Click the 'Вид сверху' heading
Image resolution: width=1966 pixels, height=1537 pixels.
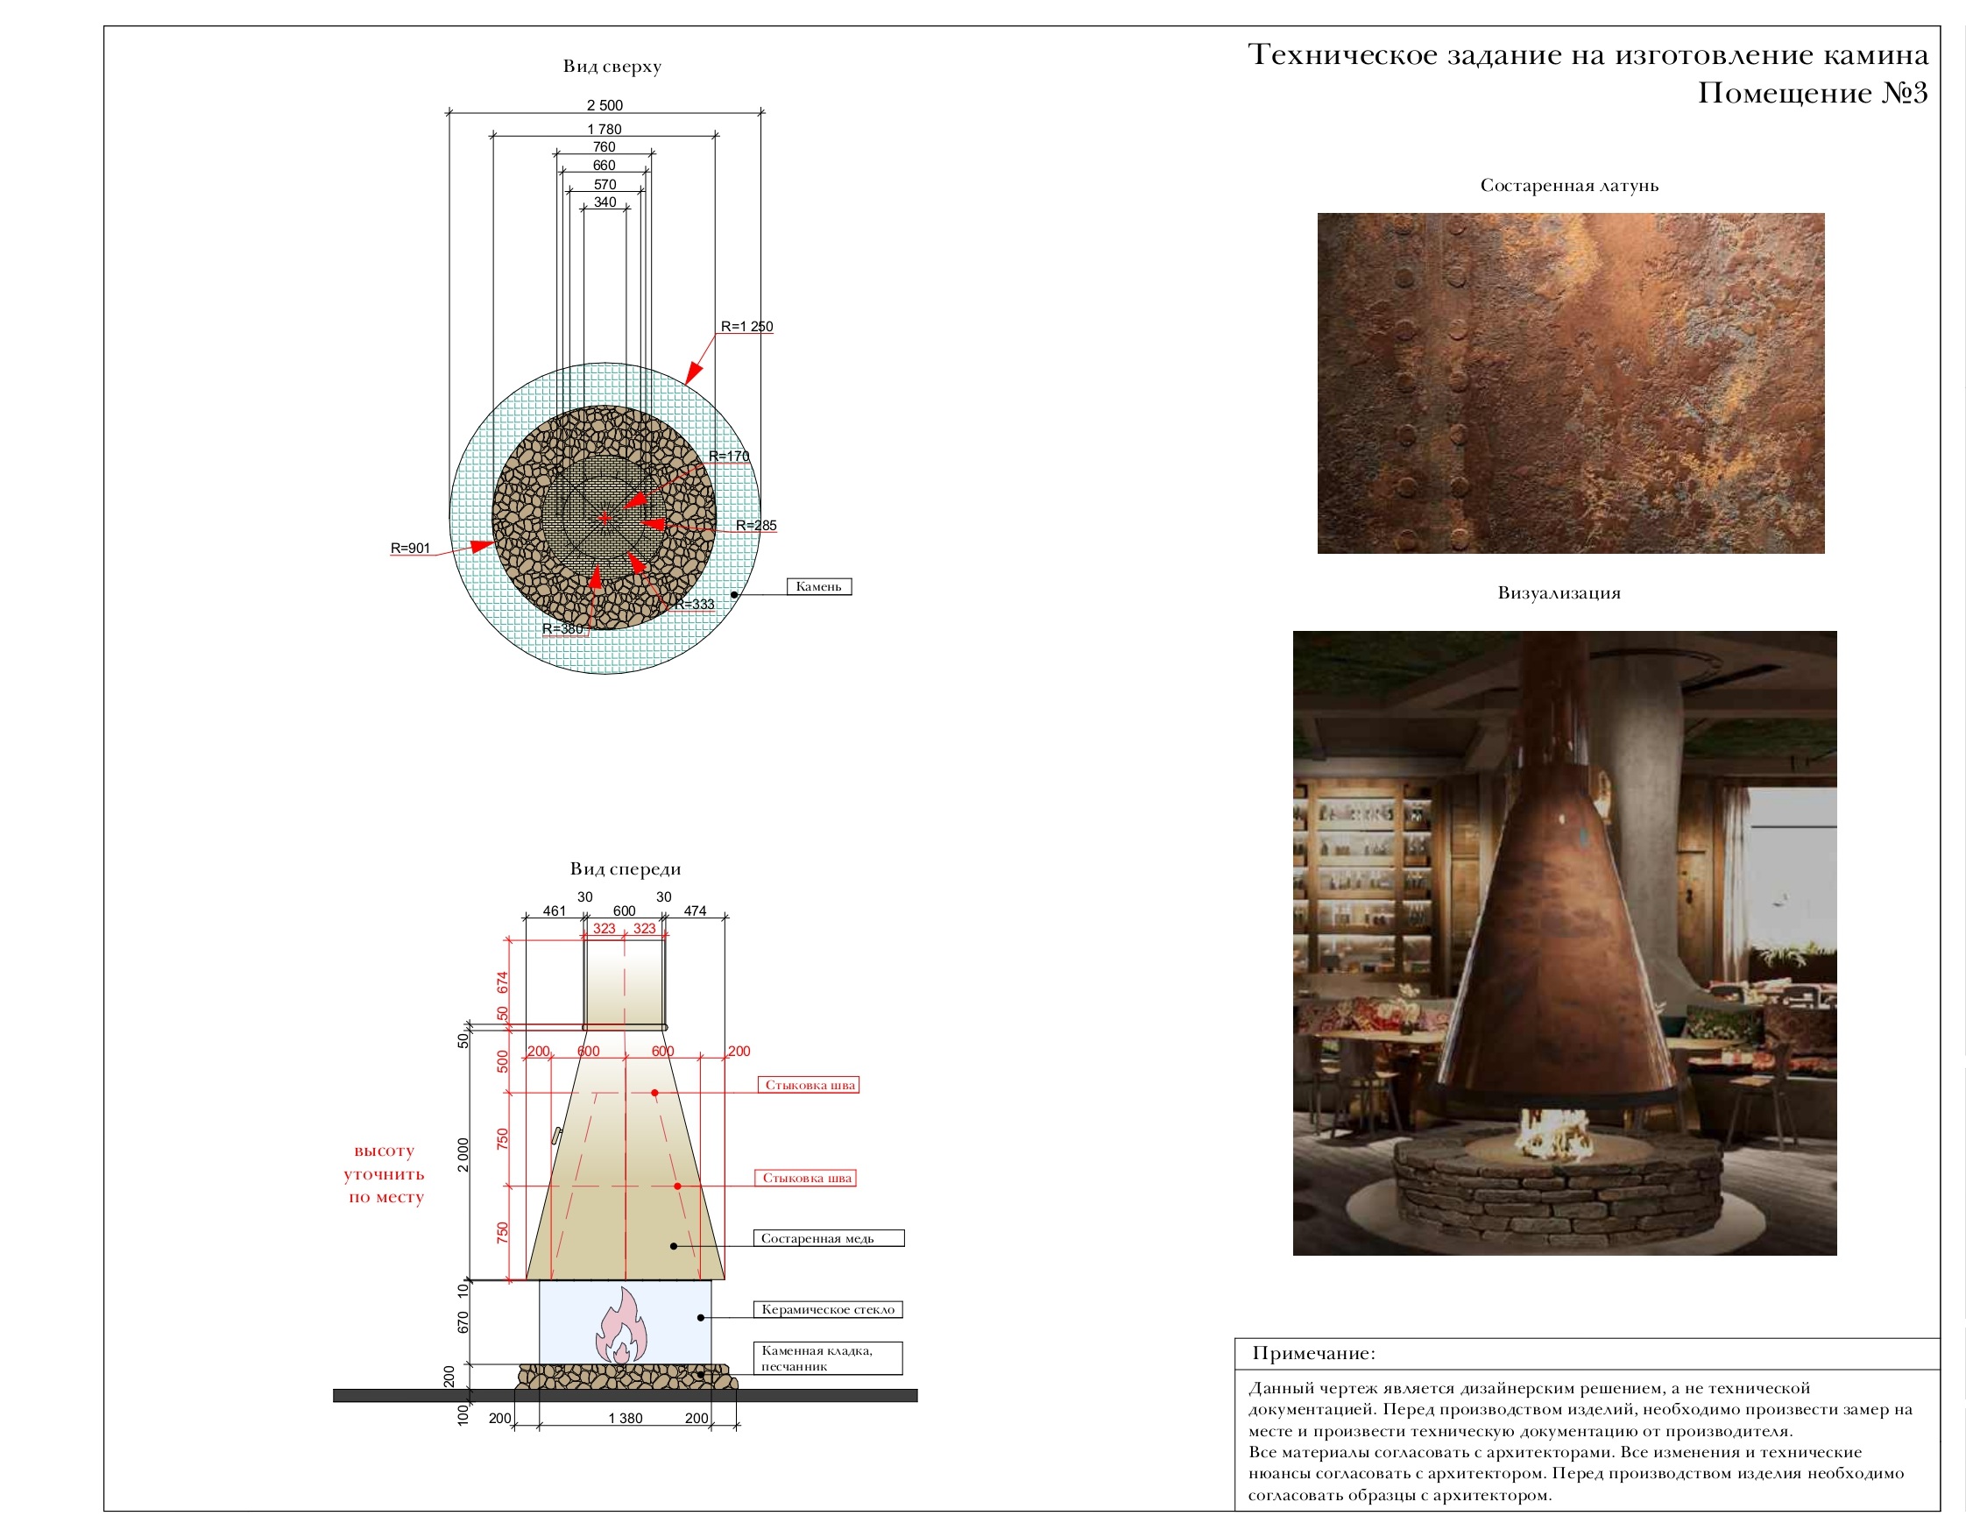[x=612, y=67]
